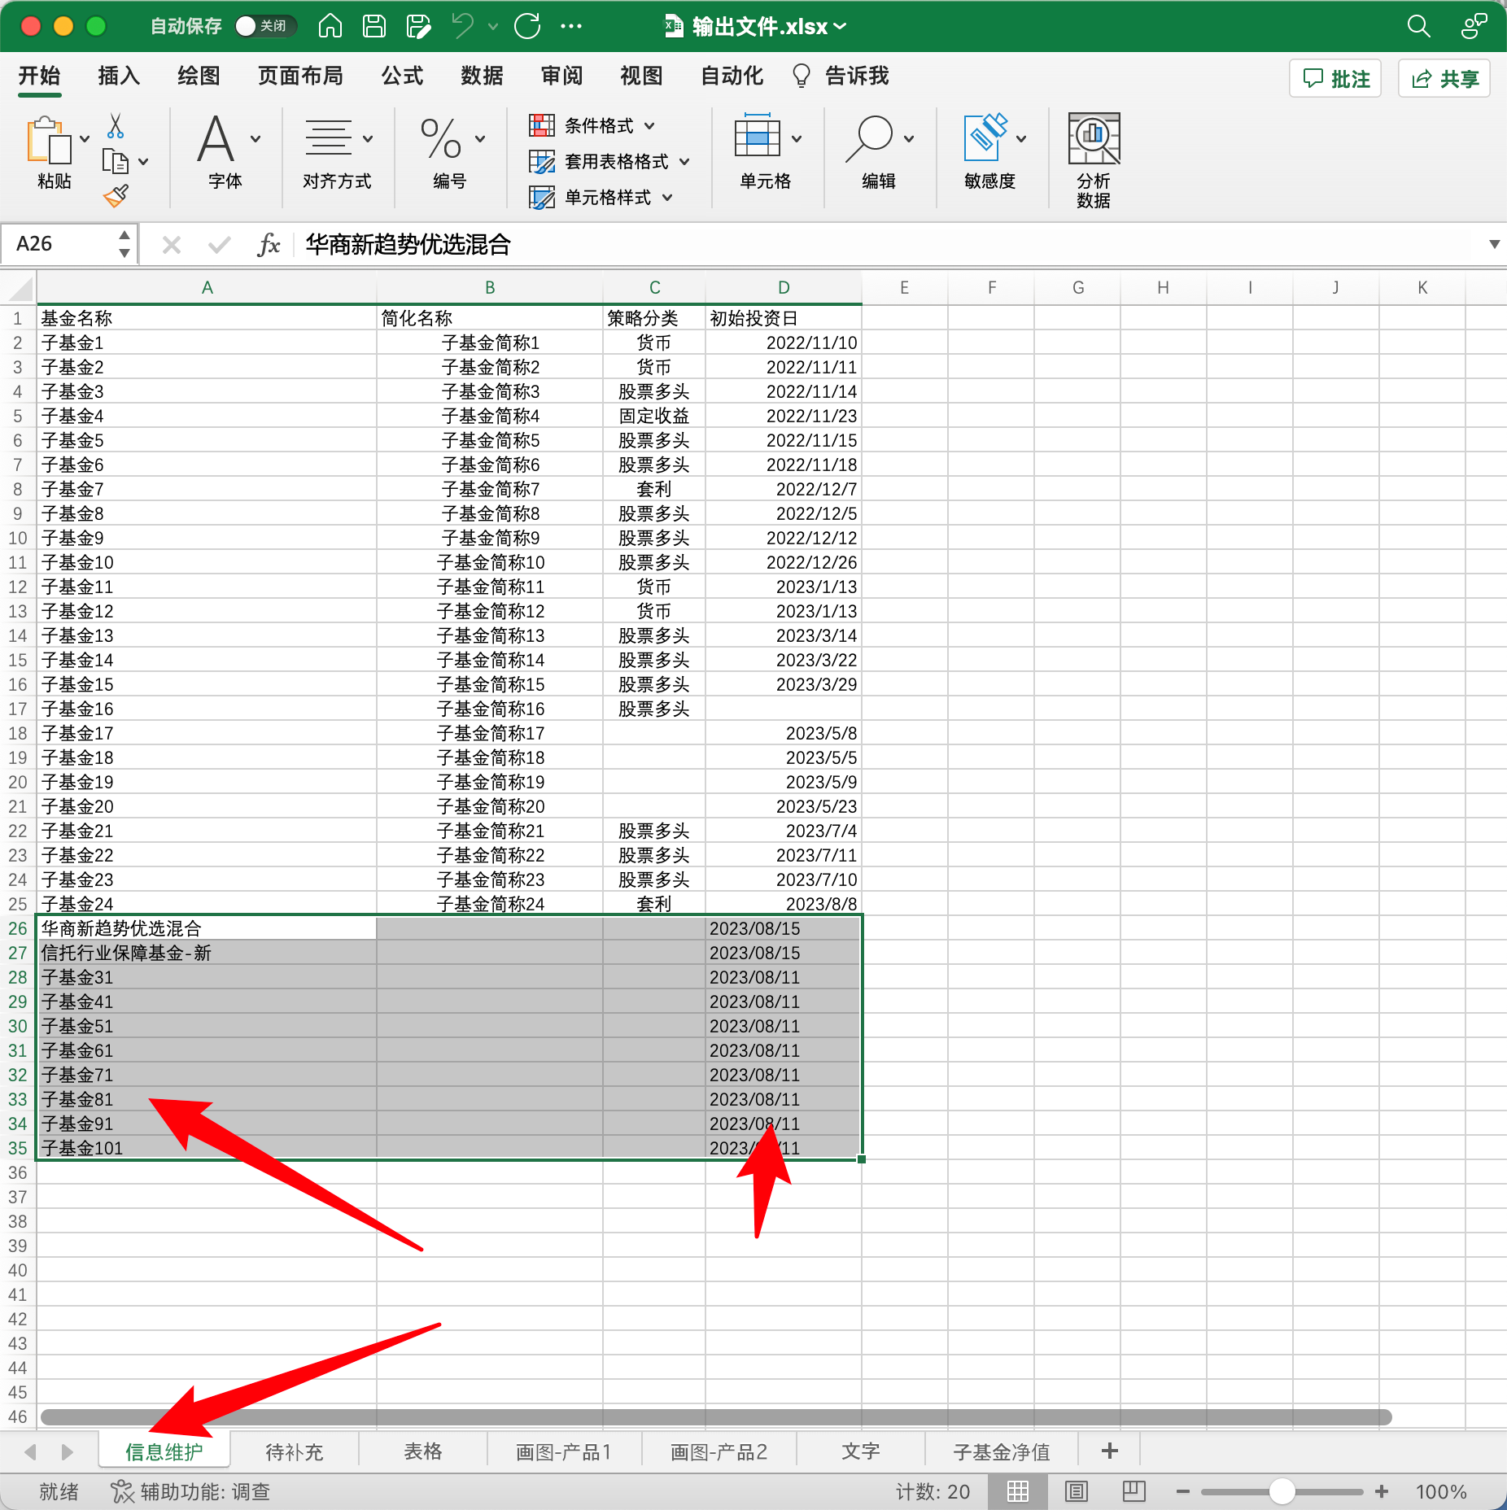1507x1510 pixels.
Task: Open the more options ellipsis in title bar
Action: 571,26
